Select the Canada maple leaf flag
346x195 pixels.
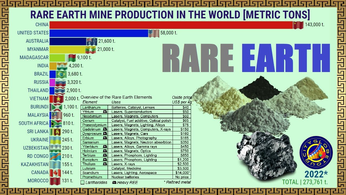coord(55,173)
